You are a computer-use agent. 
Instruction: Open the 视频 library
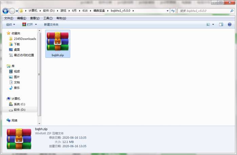(15, 71)
